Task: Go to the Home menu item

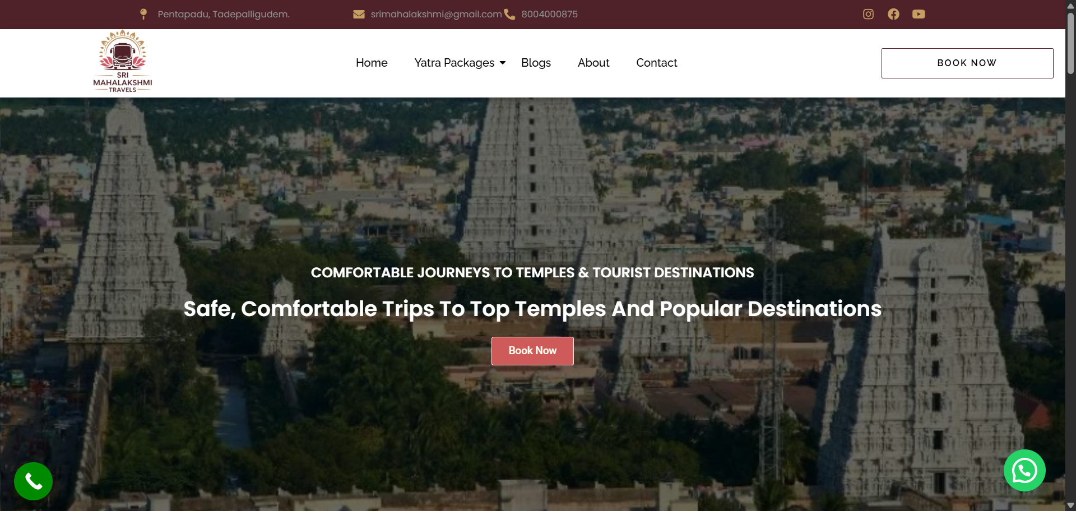Action: click(372, 63)
